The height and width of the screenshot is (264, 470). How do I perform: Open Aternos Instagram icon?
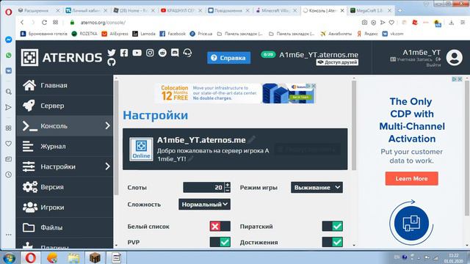tap(150, 53)
